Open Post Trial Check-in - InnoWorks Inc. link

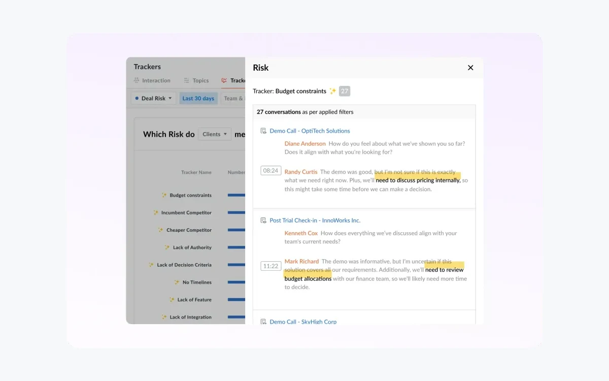[x=315, y=220]
